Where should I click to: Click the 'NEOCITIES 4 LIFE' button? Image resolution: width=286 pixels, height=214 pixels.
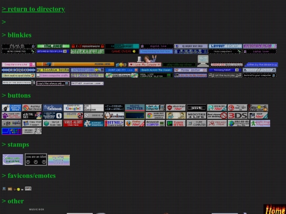click(x=196, y=116)
